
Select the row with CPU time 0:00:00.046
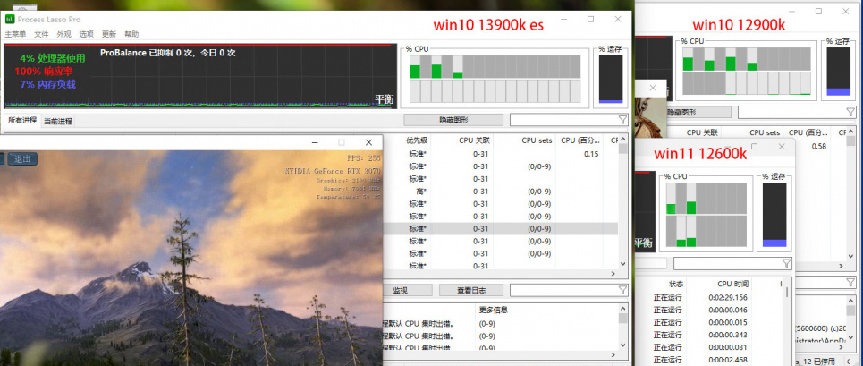click(x=710, y=310)
